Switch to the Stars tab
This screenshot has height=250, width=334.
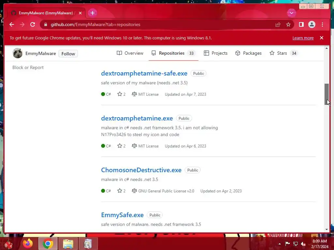(x=284, y=53)
